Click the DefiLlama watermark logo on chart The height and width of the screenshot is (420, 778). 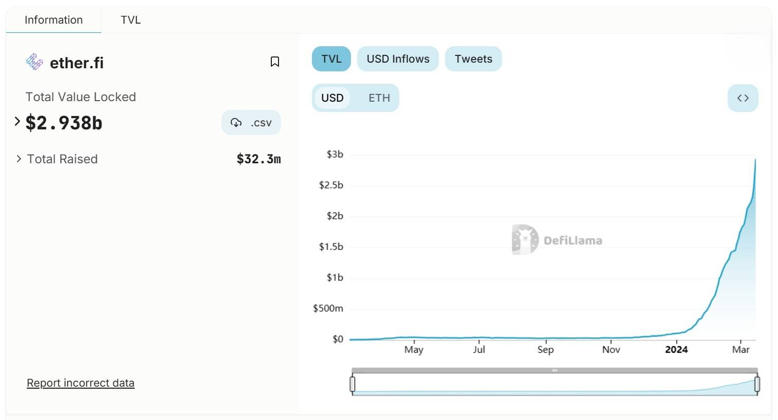[525, 239]
